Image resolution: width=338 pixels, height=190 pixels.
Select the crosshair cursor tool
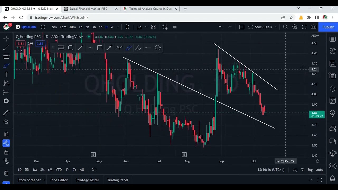click(x=6, y=39)
